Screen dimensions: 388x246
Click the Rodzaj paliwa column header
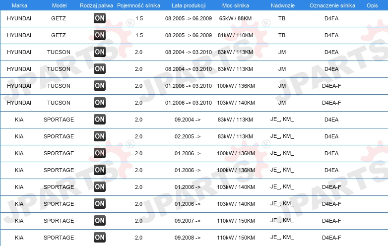coord(96,5)
